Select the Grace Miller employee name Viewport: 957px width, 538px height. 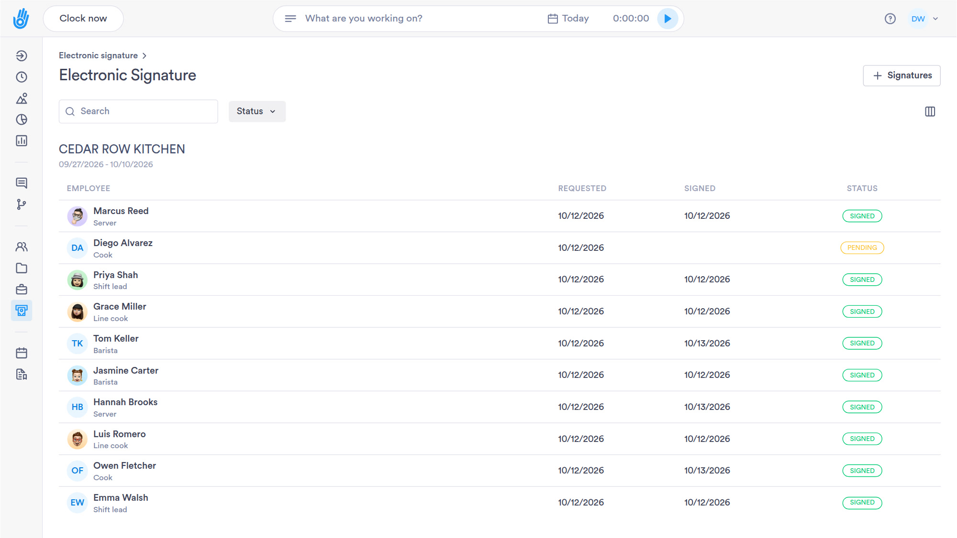click(120, 306)
